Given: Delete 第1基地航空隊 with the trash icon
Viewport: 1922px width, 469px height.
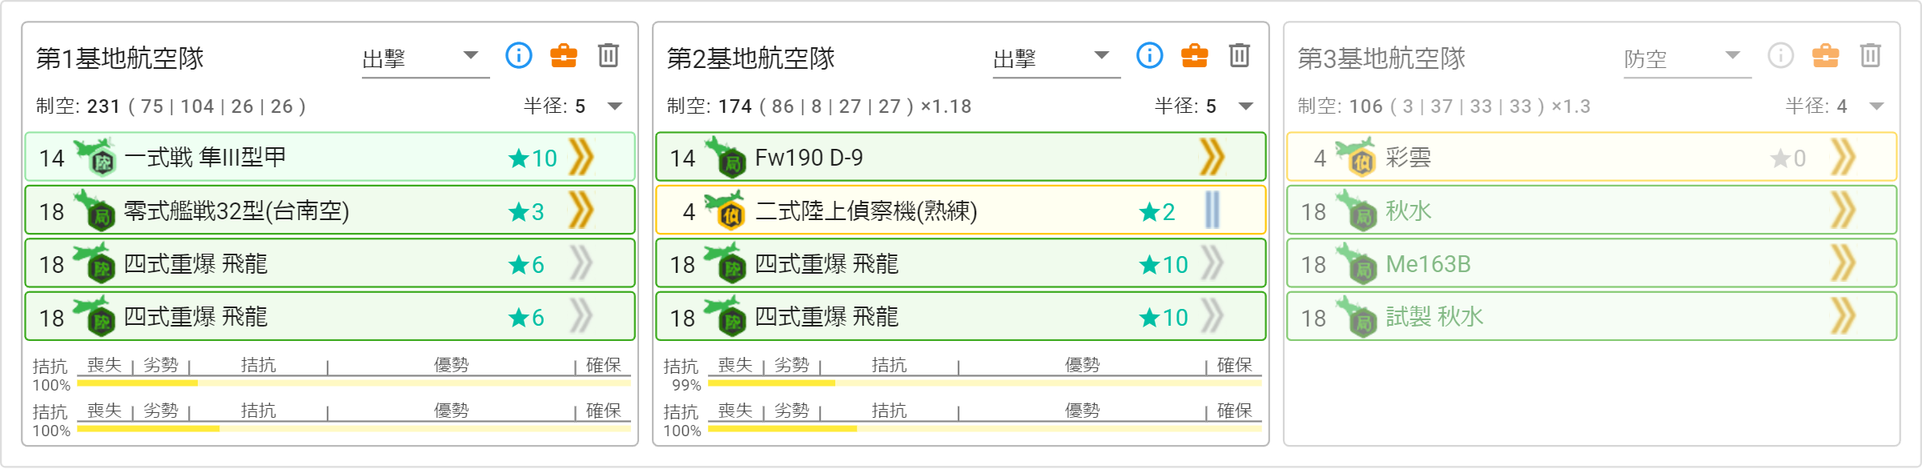Looking at the screenshot, I should pos(609,56).
